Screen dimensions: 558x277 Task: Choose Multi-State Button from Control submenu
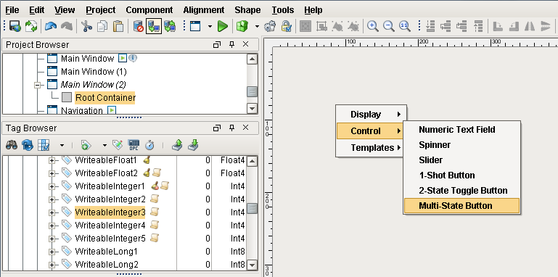pos(462,206)
